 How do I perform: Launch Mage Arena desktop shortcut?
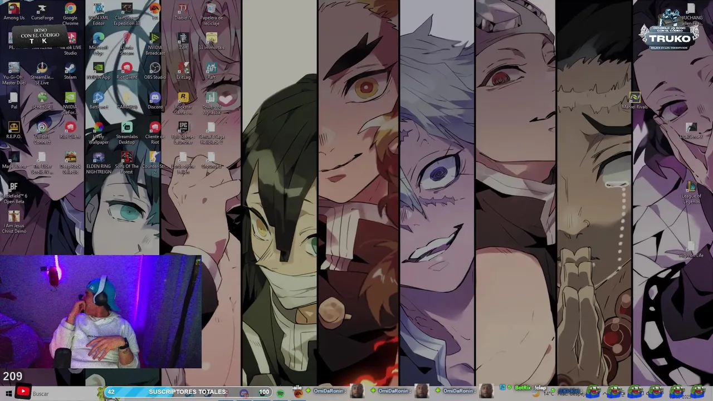[x=14, y=160]
